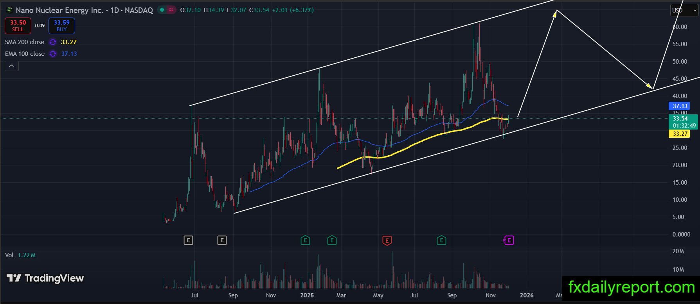The image size is (700, 304).
Task: Click the May label on time axis
Action: [378, 295]
